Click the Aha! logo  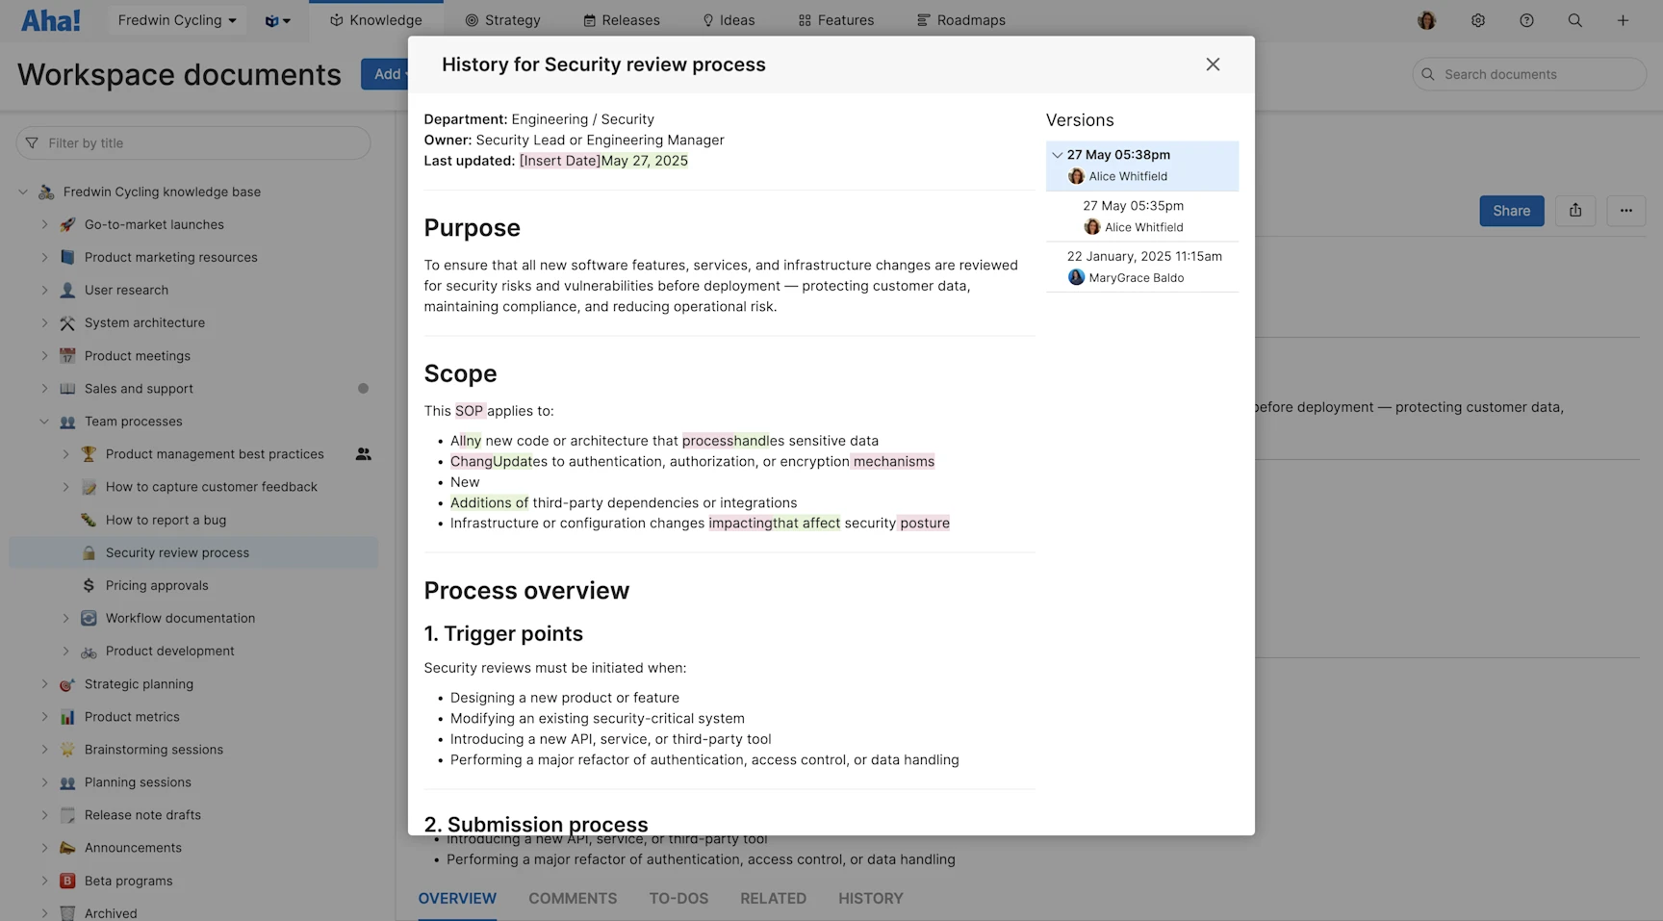(50, 19)
